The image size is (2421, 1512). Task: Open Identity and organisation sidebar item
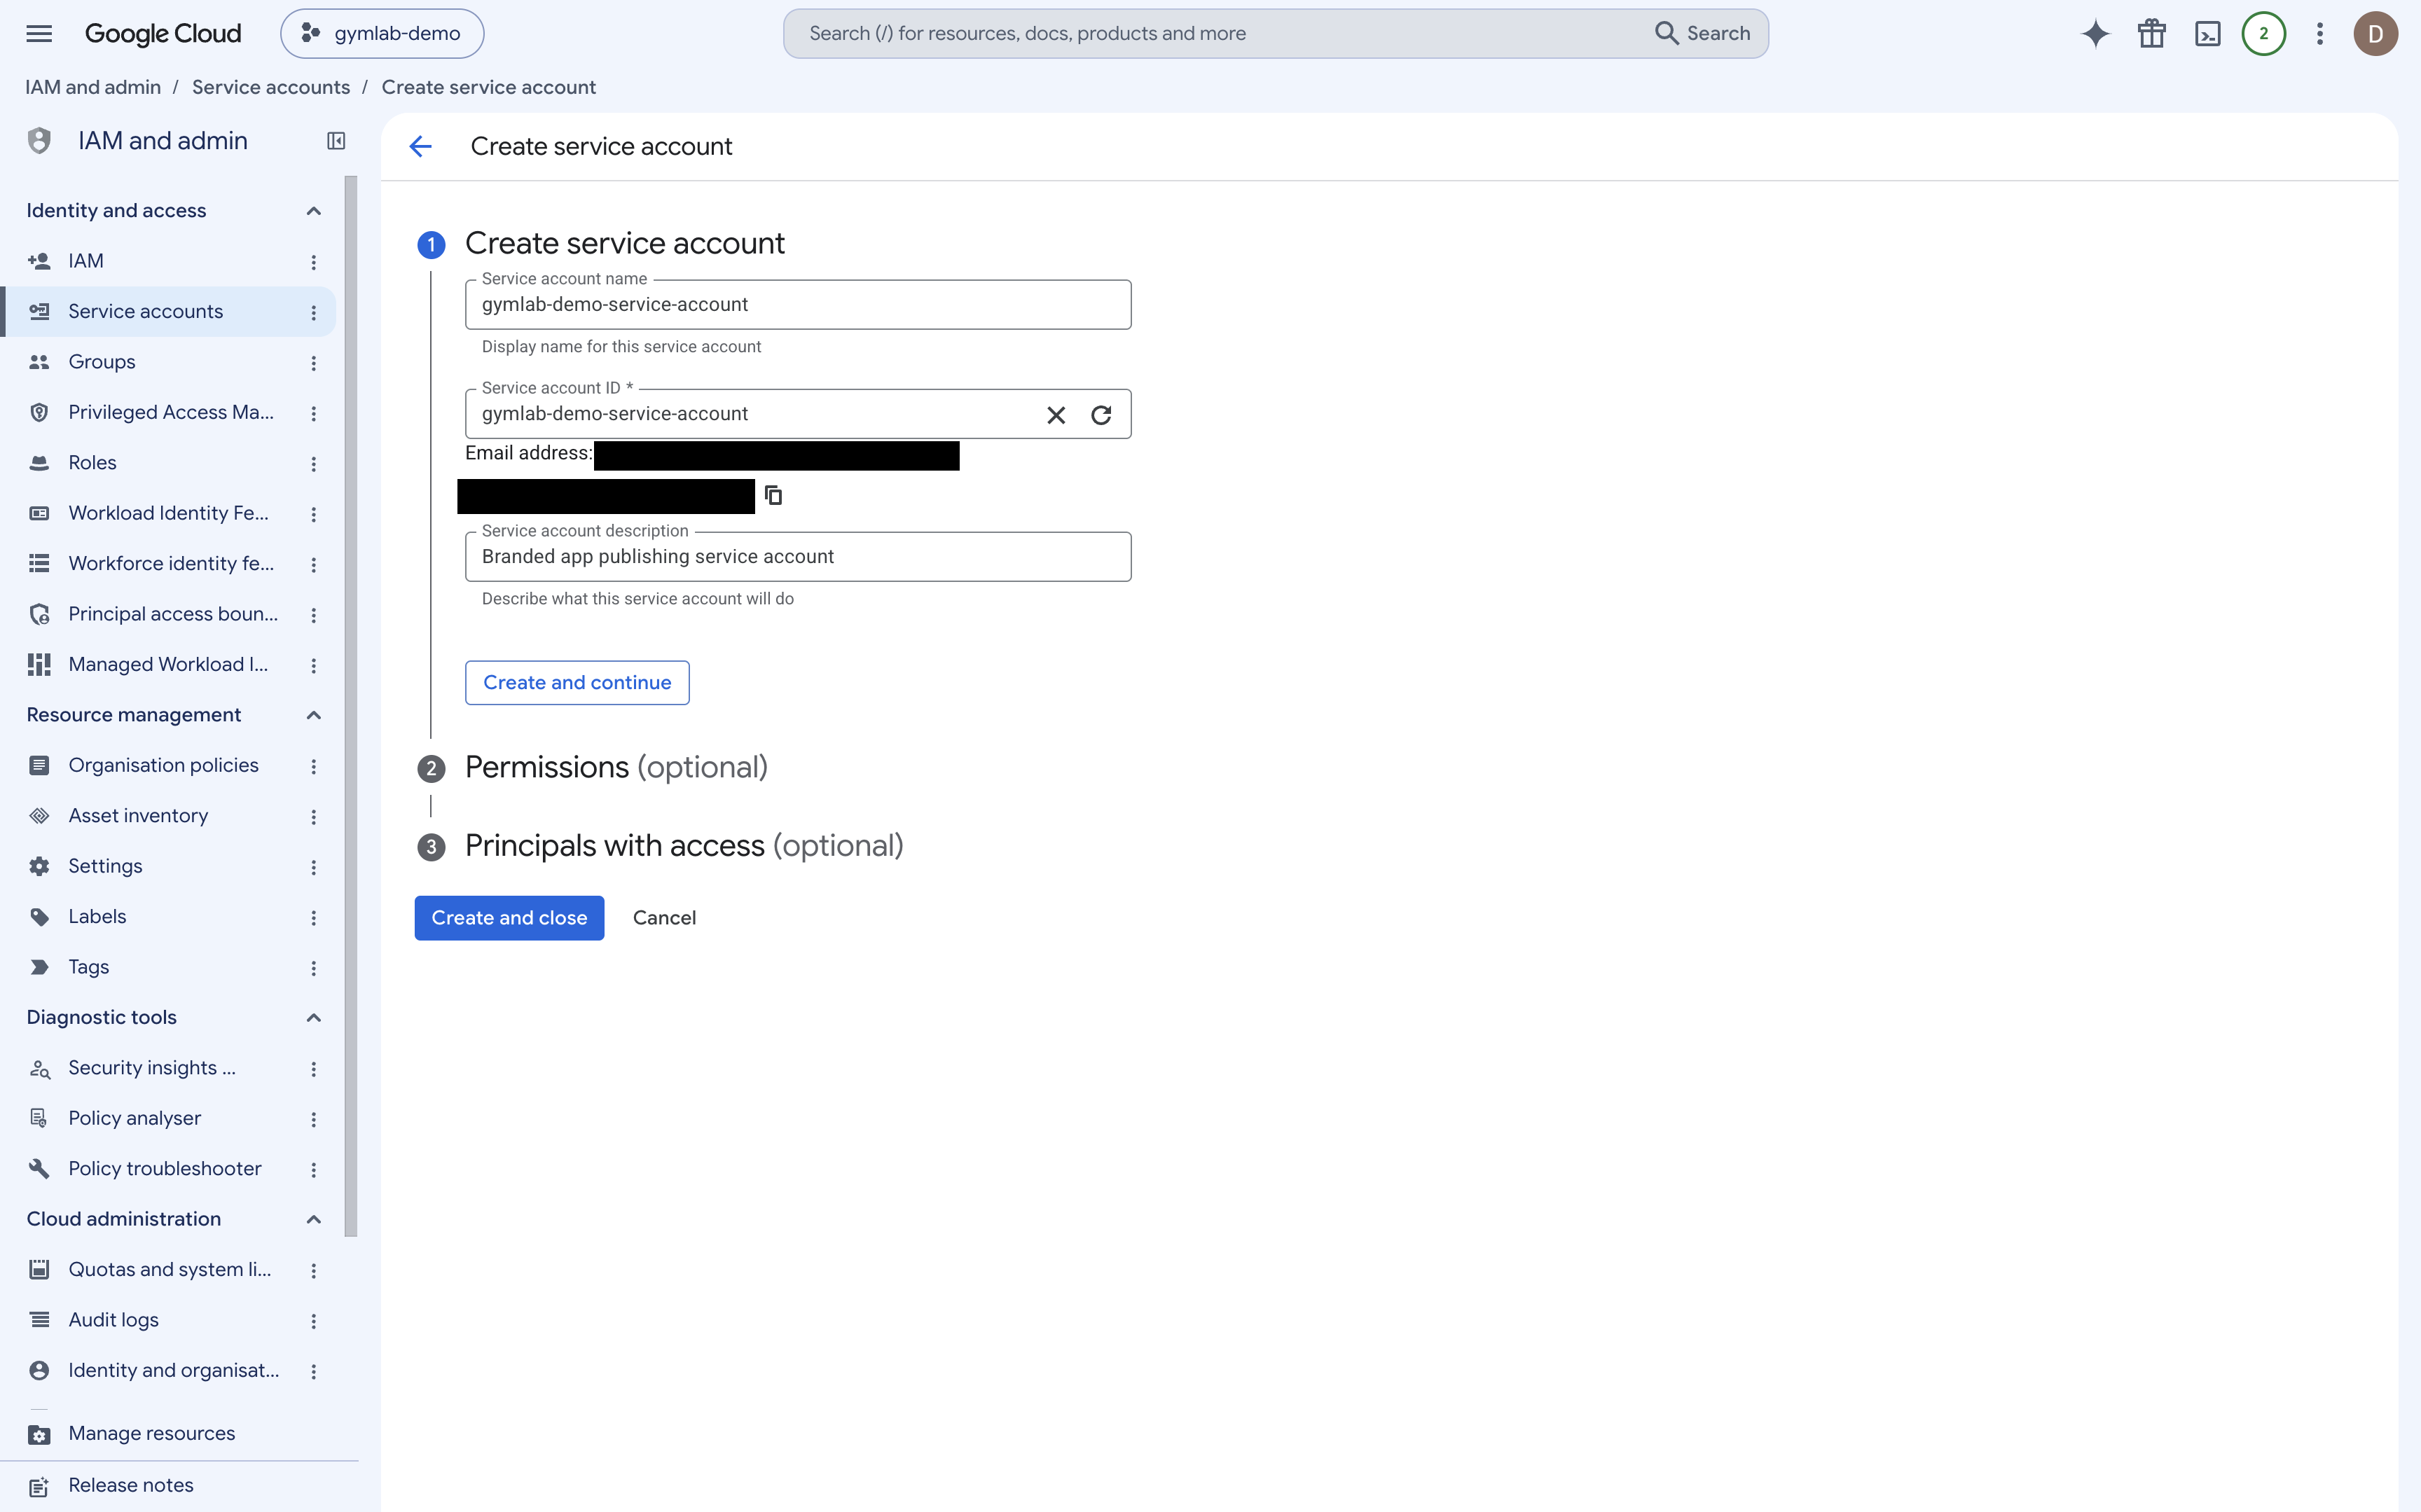pyautogui.click(x=168, y=1370)
